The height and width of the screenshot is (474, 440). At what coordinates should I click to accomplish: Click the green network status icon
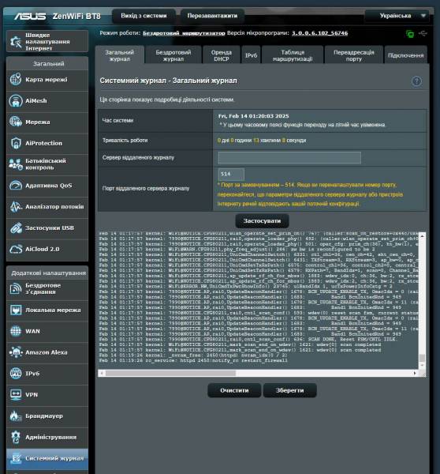(x=410, y=34)
